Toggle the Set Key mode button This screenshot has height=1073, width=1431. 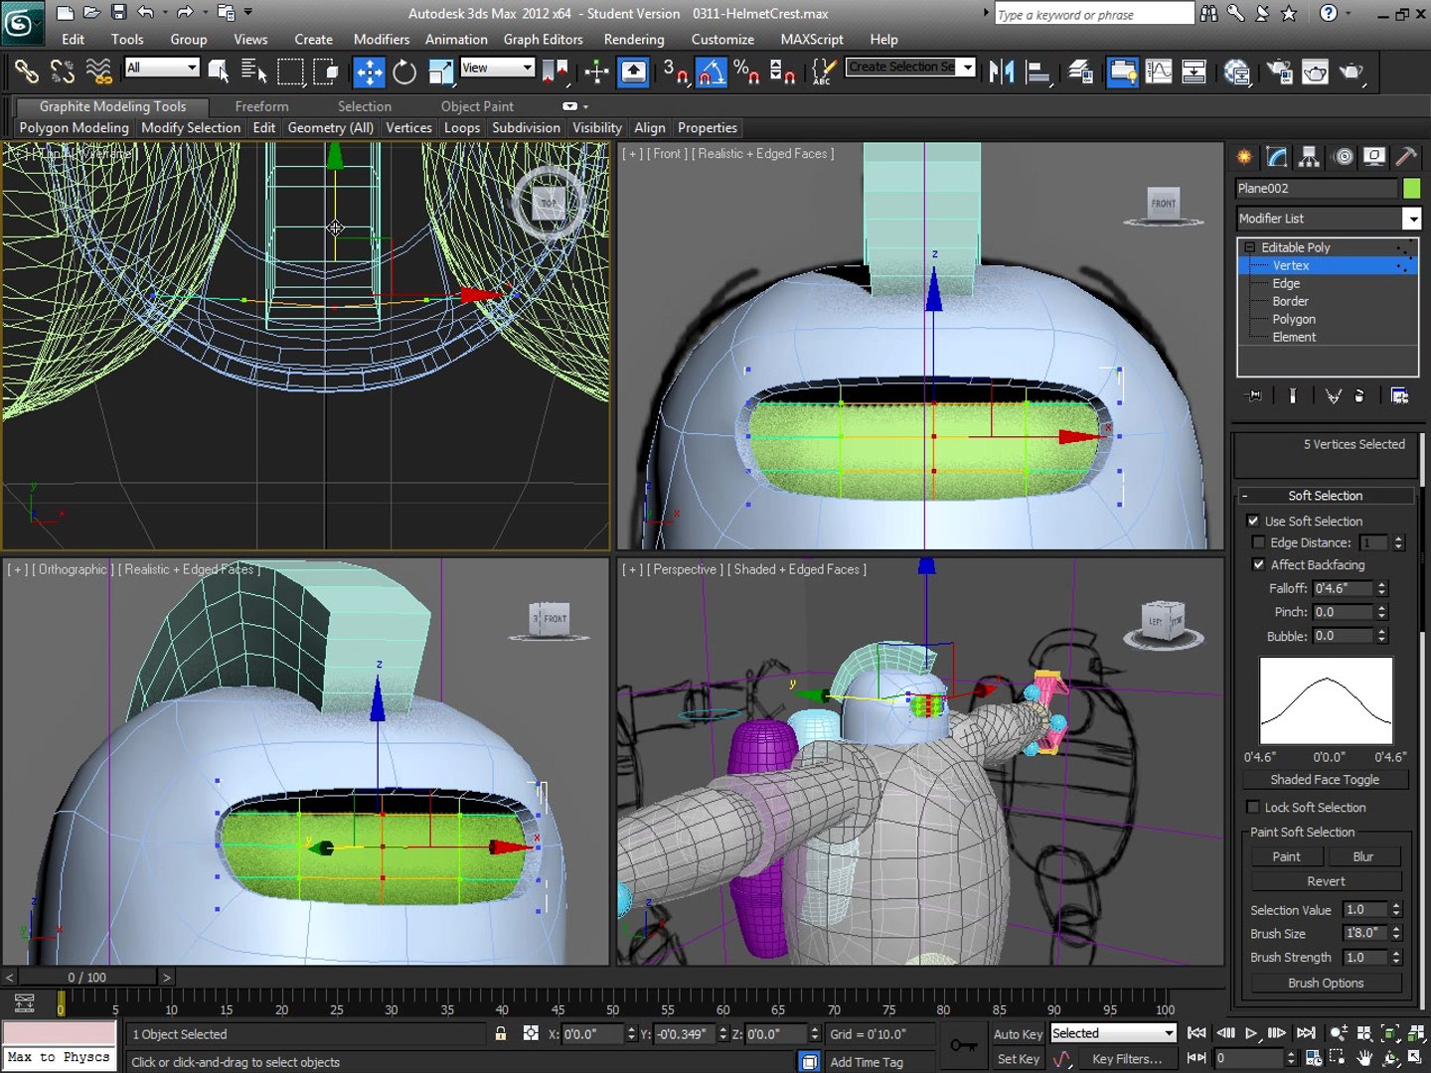1018,1058
